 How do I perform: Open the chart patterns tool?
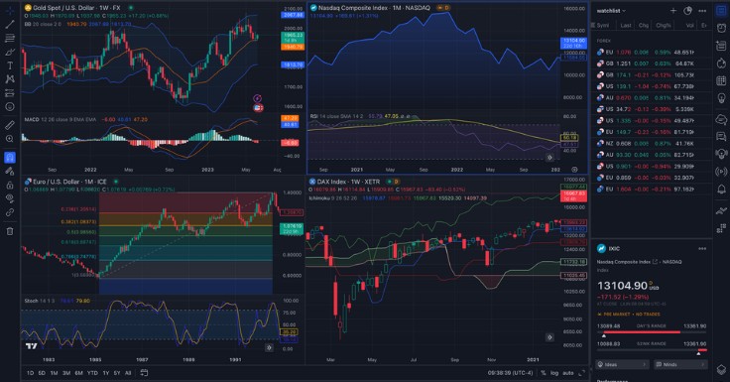(10, 79)
